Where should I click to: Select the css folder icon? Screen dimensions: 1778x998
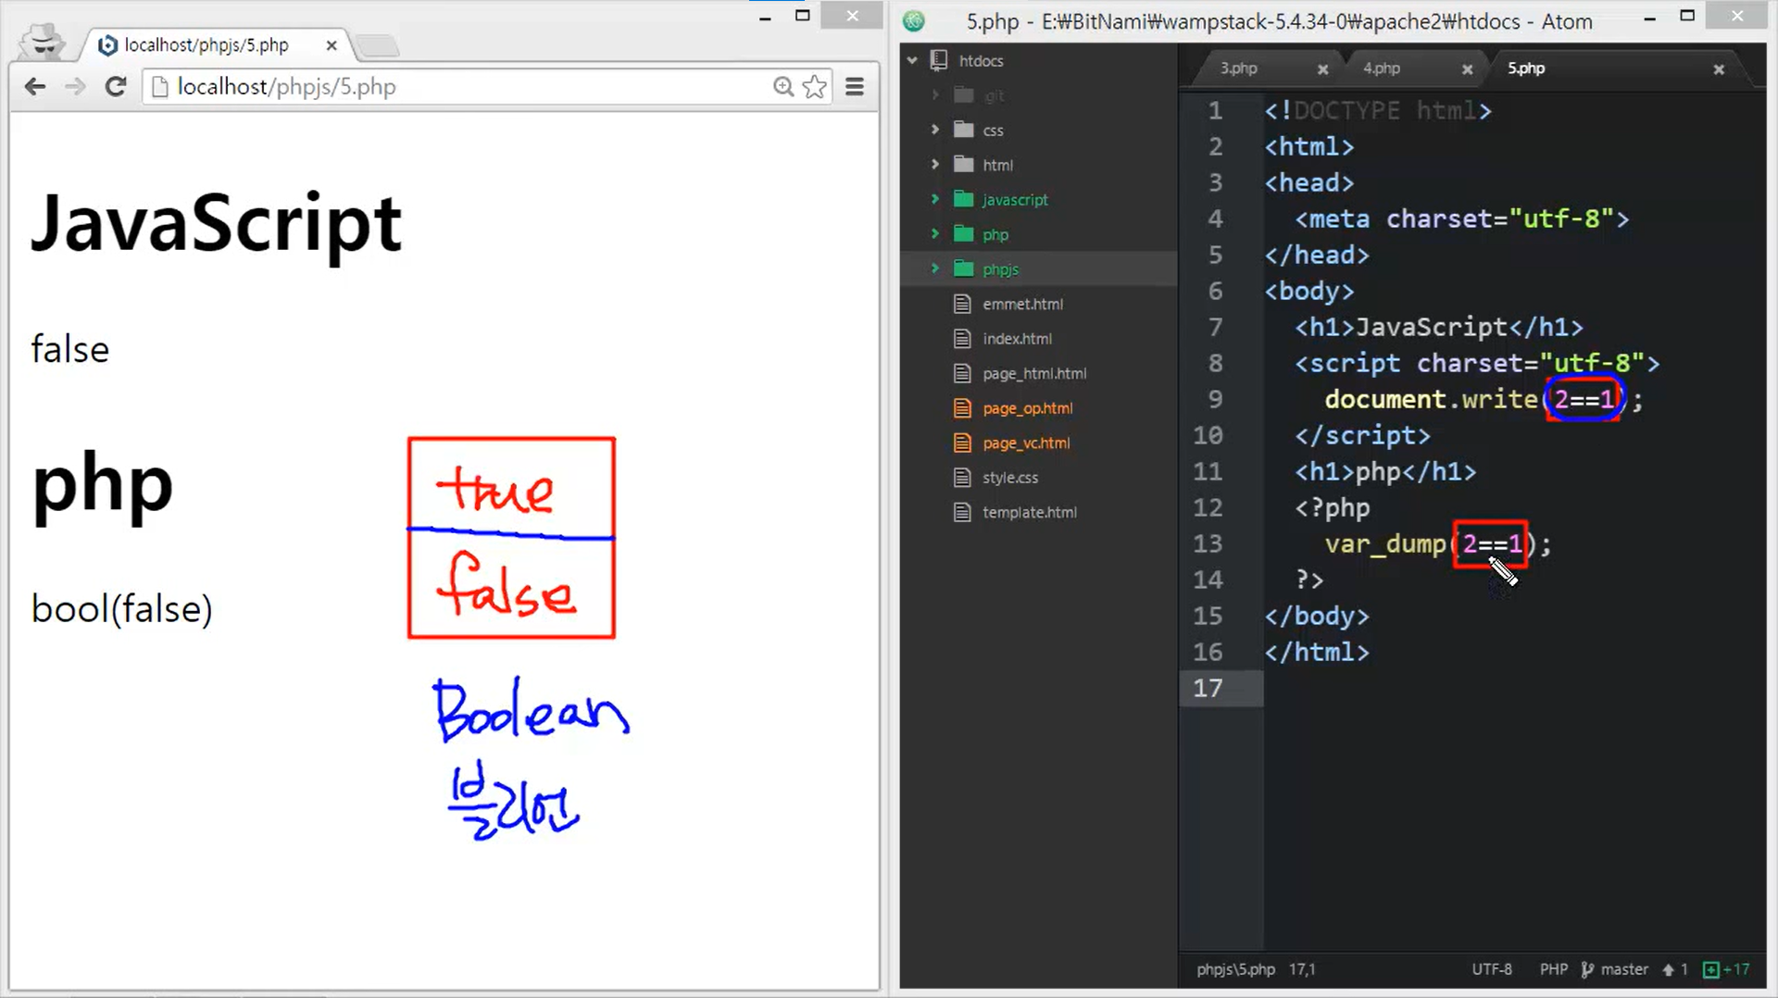pyautogui.click(x=964, y=130)
